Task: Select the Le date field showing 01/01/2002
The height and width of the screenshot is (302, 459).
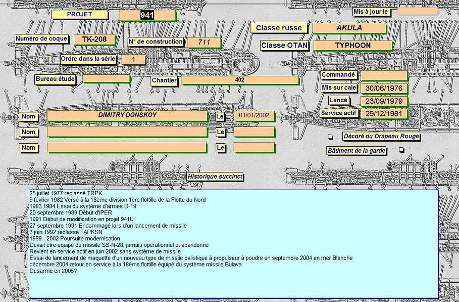Action: [x=253, y=116]
